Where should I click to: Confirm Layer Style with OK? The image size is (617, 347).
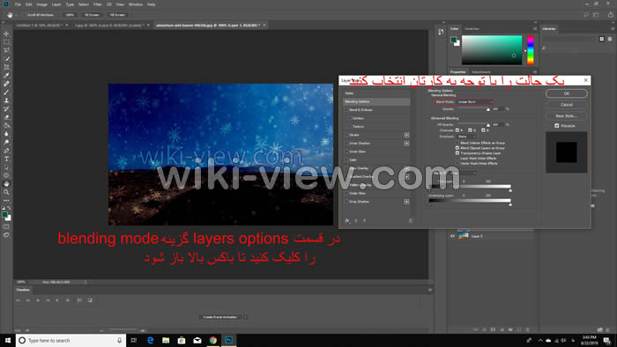(566, 93)
